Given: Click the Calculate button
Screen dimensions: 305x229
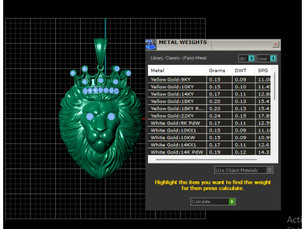Looking at the screenshot, I should 213,202.
